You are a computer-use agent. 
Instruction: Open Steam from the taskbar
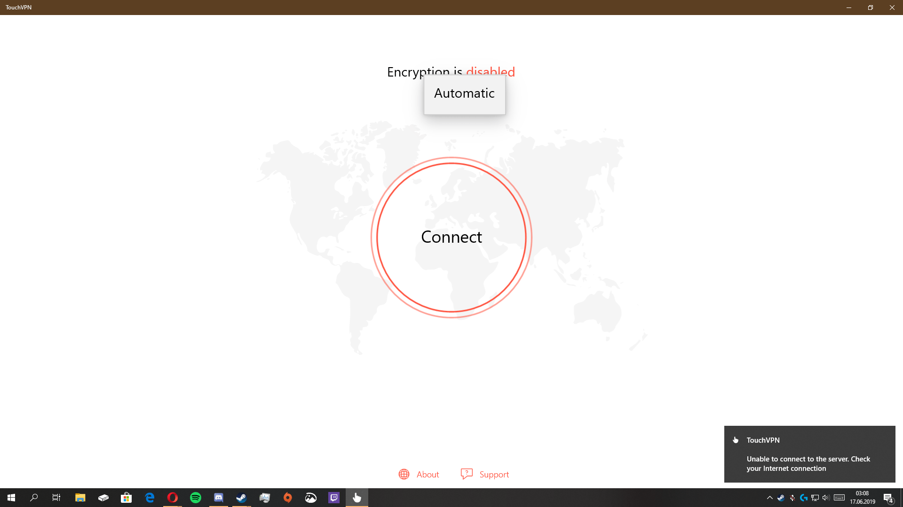point(241,498)
